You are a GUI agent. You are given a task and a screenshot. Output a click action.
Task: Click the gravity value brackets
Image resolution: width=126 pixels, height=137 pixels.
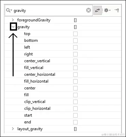(75, 27)
